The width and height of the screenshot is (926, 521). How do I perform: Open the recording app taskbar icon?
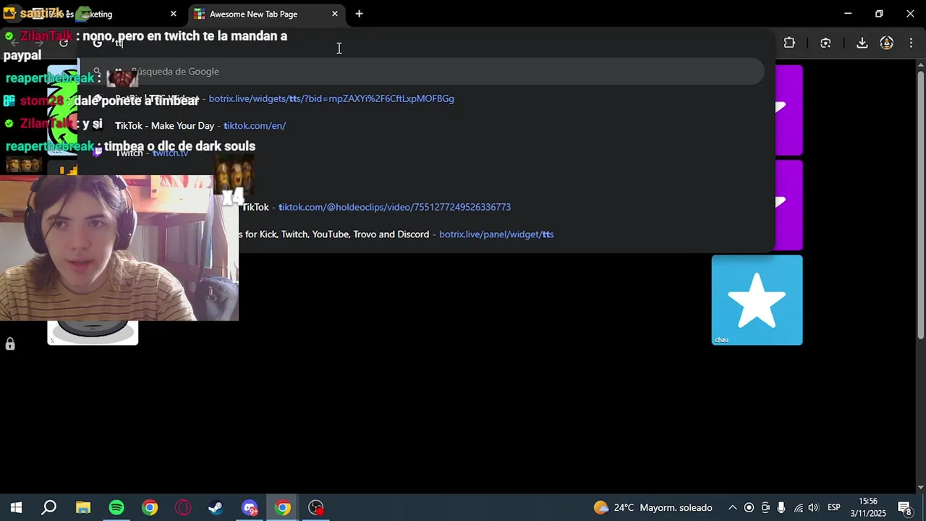coord(316,508)
